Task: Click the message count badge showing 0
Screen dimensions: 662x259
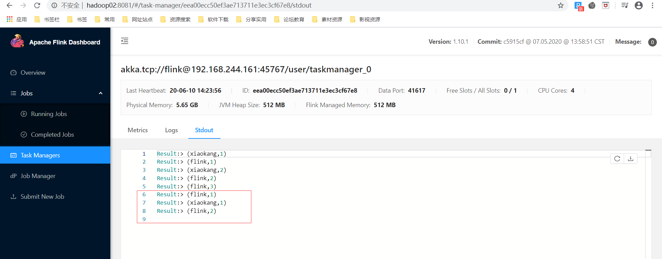Action: (x=652, y=42)
